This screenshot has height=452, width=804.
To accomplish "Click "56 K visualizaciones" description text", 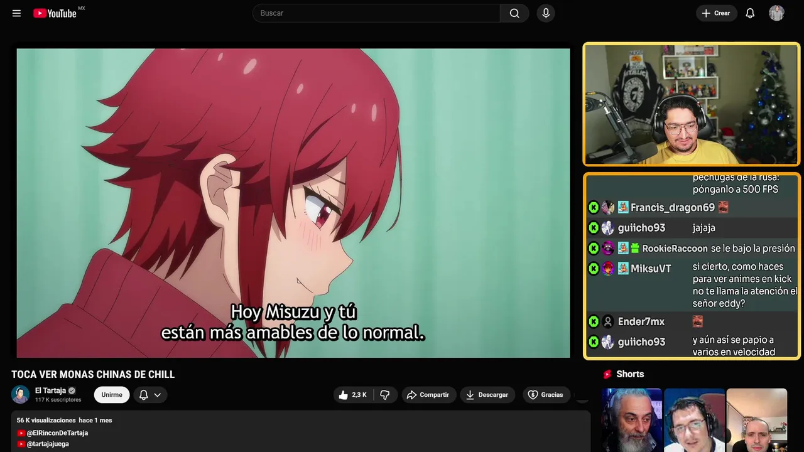I will pos(46,420).
